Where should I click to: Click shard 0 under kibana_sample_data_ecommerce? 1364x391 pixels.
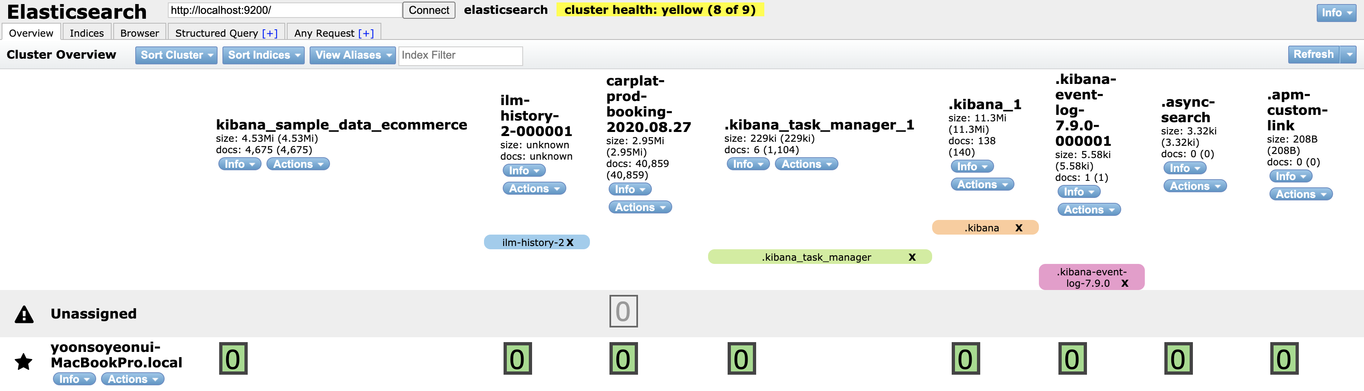(233, 359)
